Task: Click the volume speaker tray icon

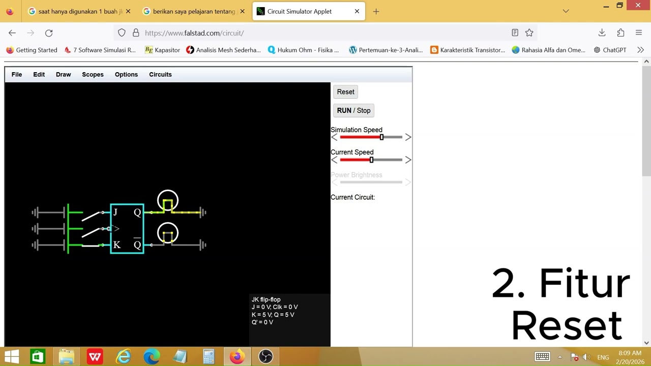Action: (x=587, y=357)
